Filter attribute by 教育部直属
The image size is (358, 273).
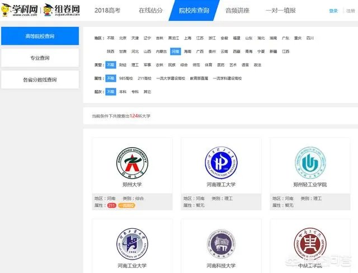[x=199, y=78]
